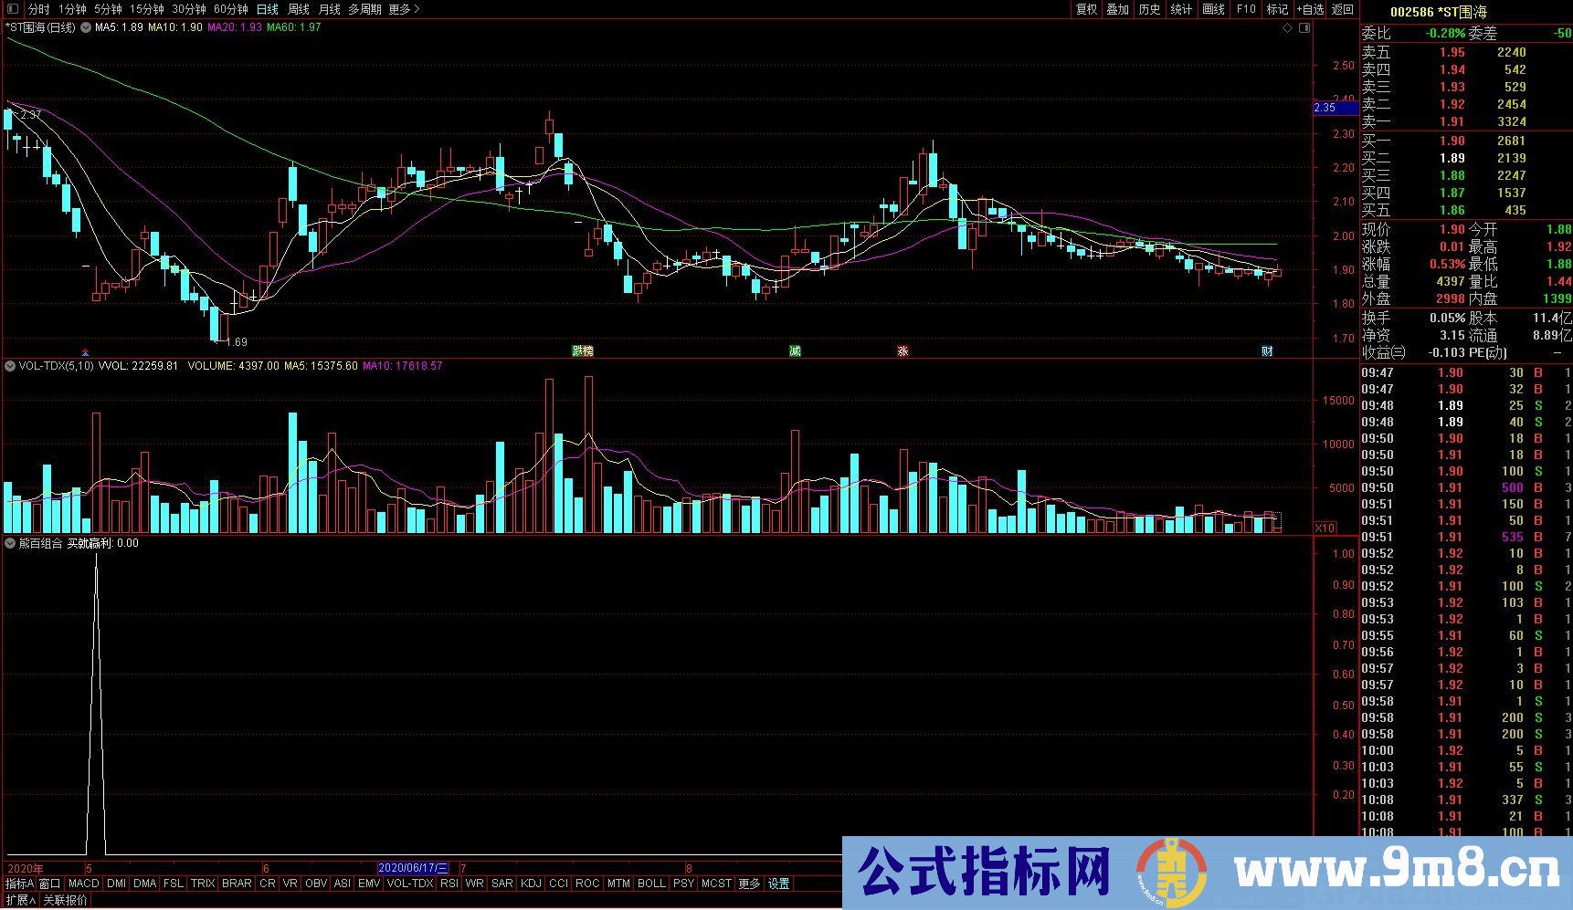Open the 设置 settings in bottom bar
The image size is (1573, 910).
tap(778, 884)
